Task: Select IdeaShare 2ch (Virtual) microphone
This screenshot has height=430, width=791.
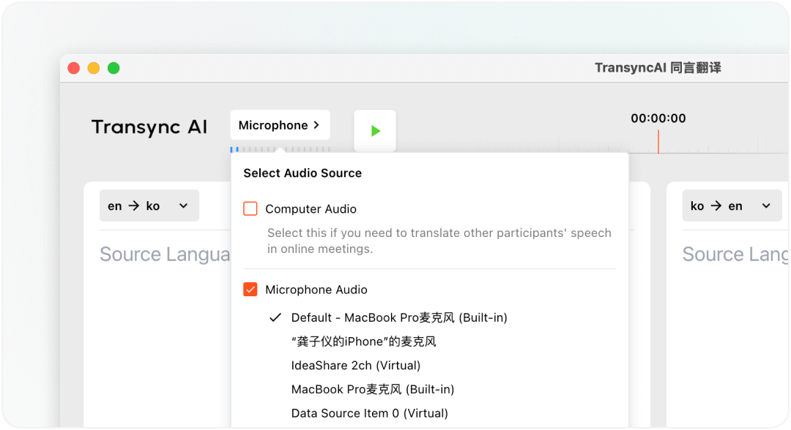Action: click(356, 365)
